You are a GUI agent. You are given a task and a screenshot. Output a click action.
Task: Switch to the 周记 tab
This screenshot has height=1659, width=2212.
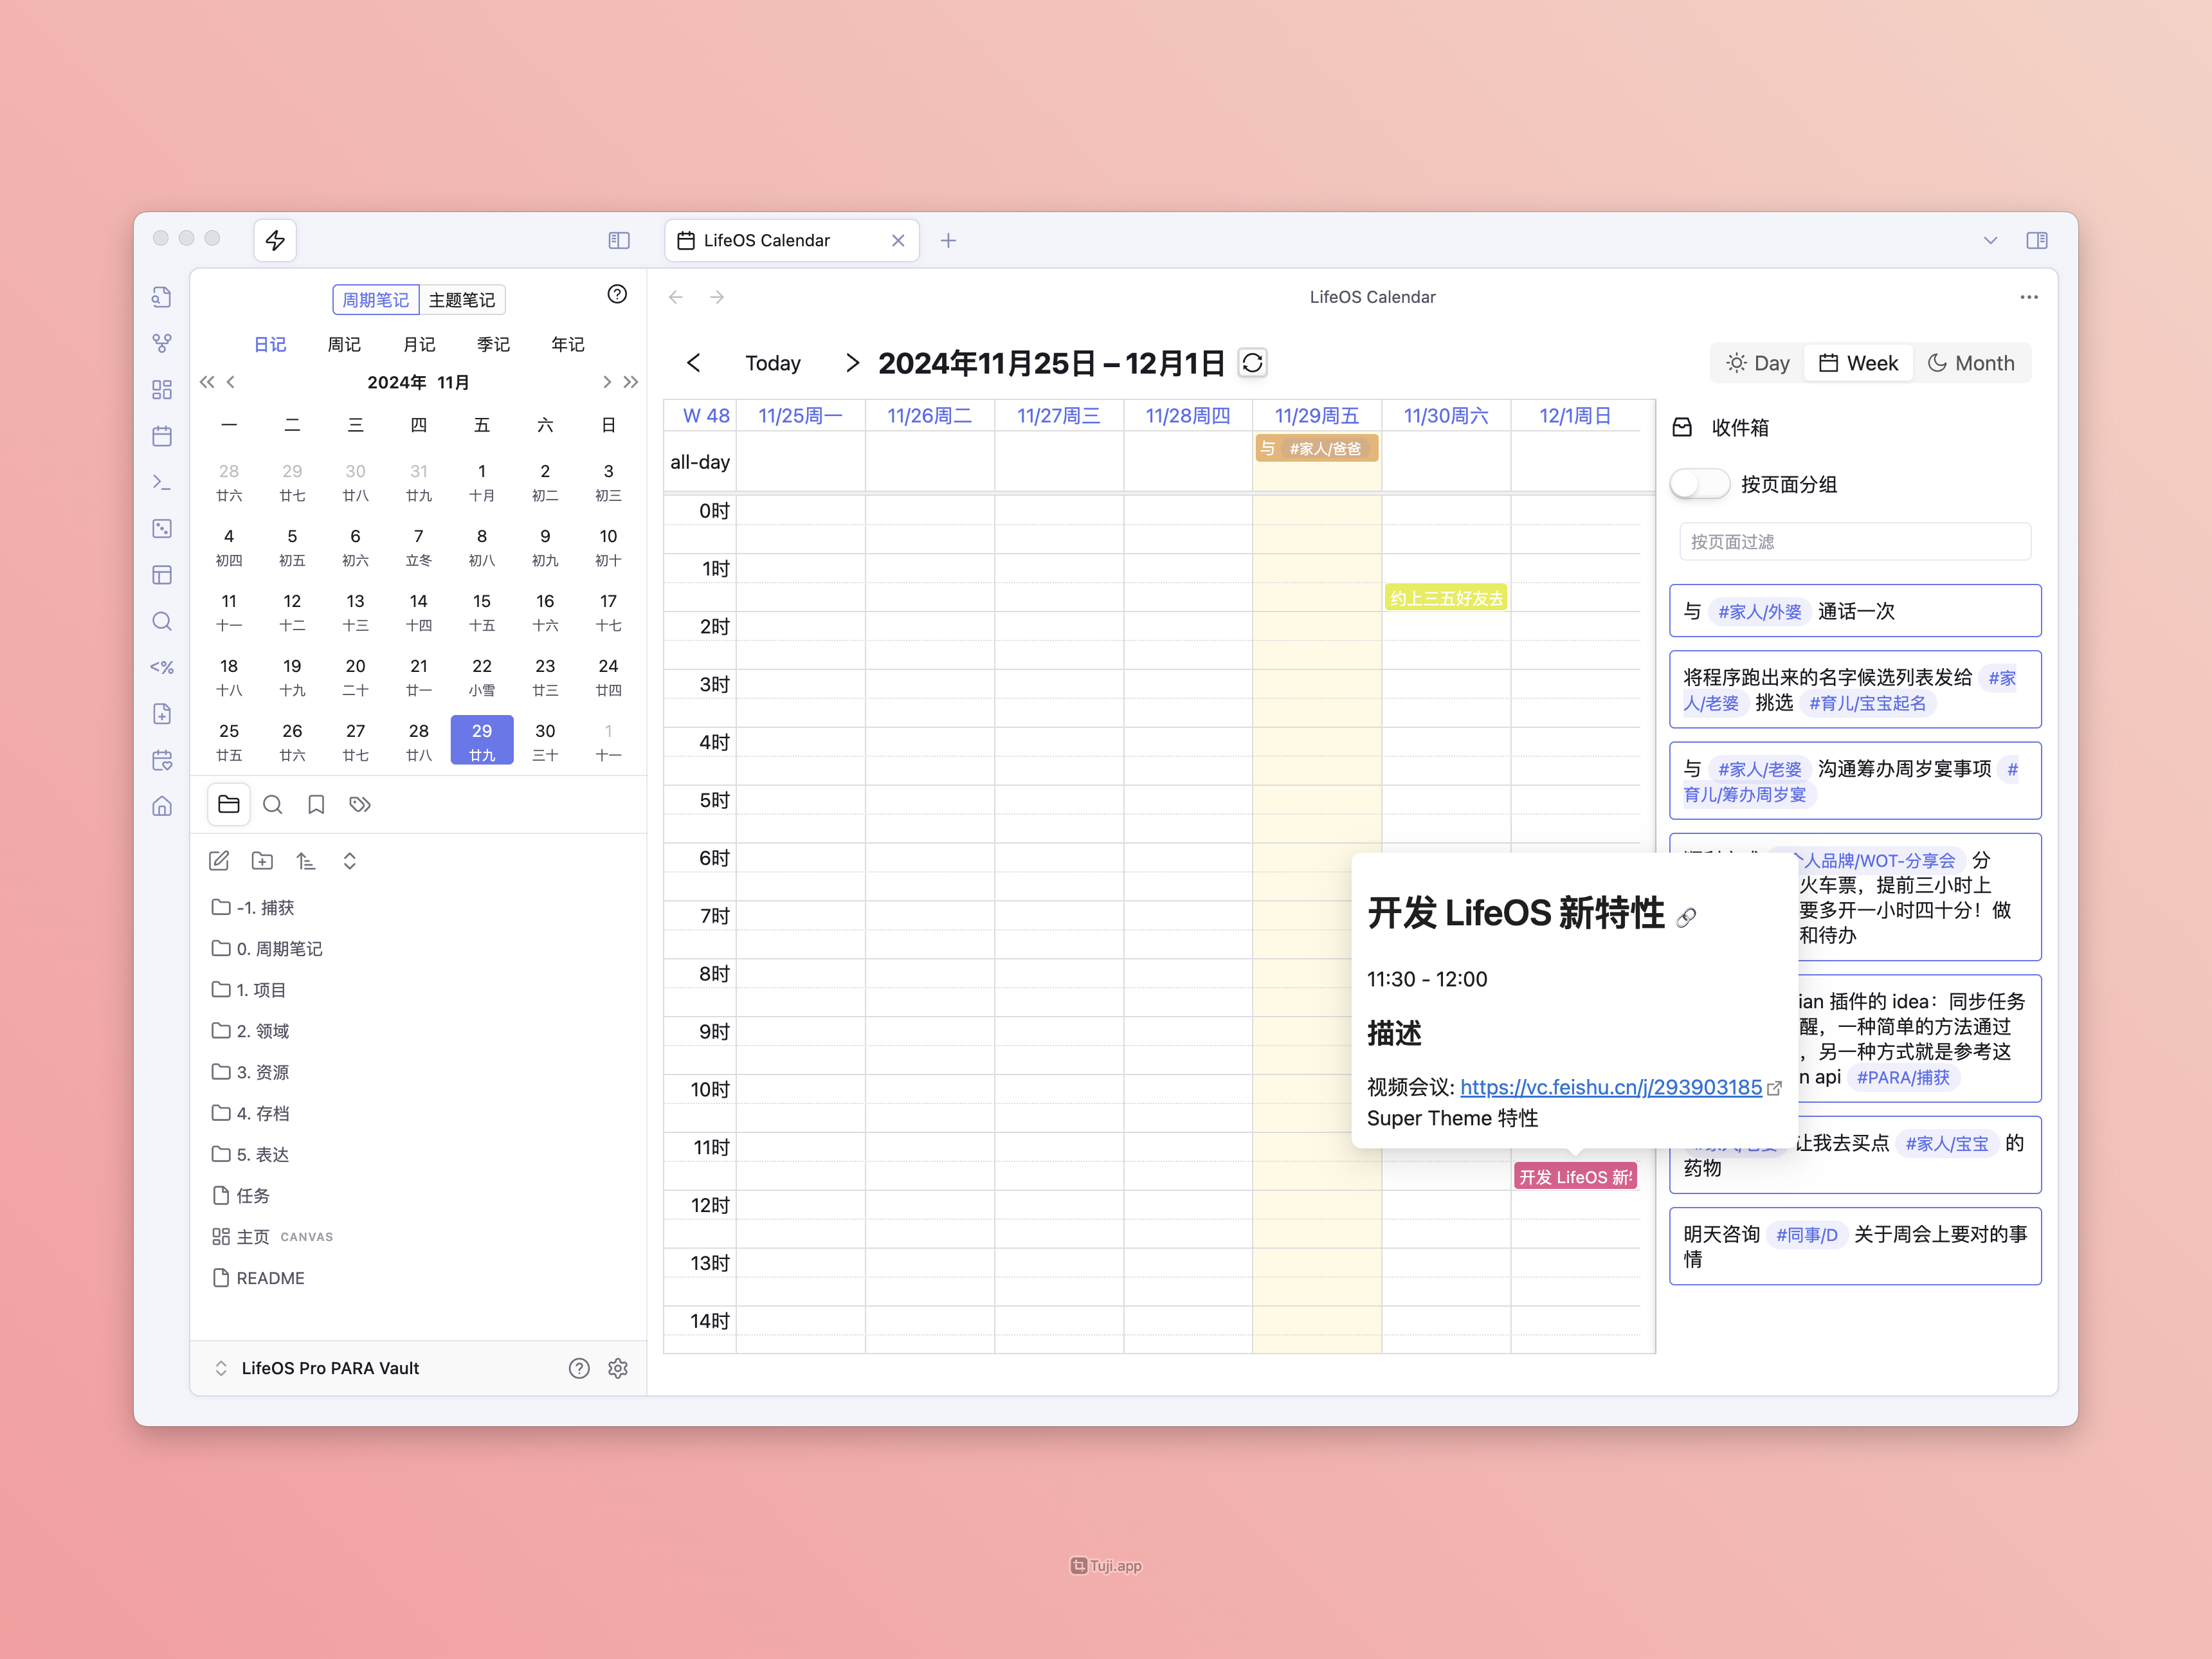pos(344,344)
